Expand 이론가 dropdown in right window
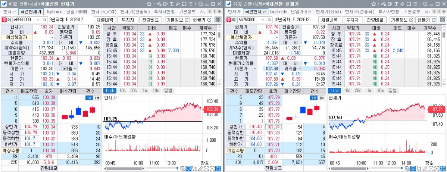 (254, 68)
